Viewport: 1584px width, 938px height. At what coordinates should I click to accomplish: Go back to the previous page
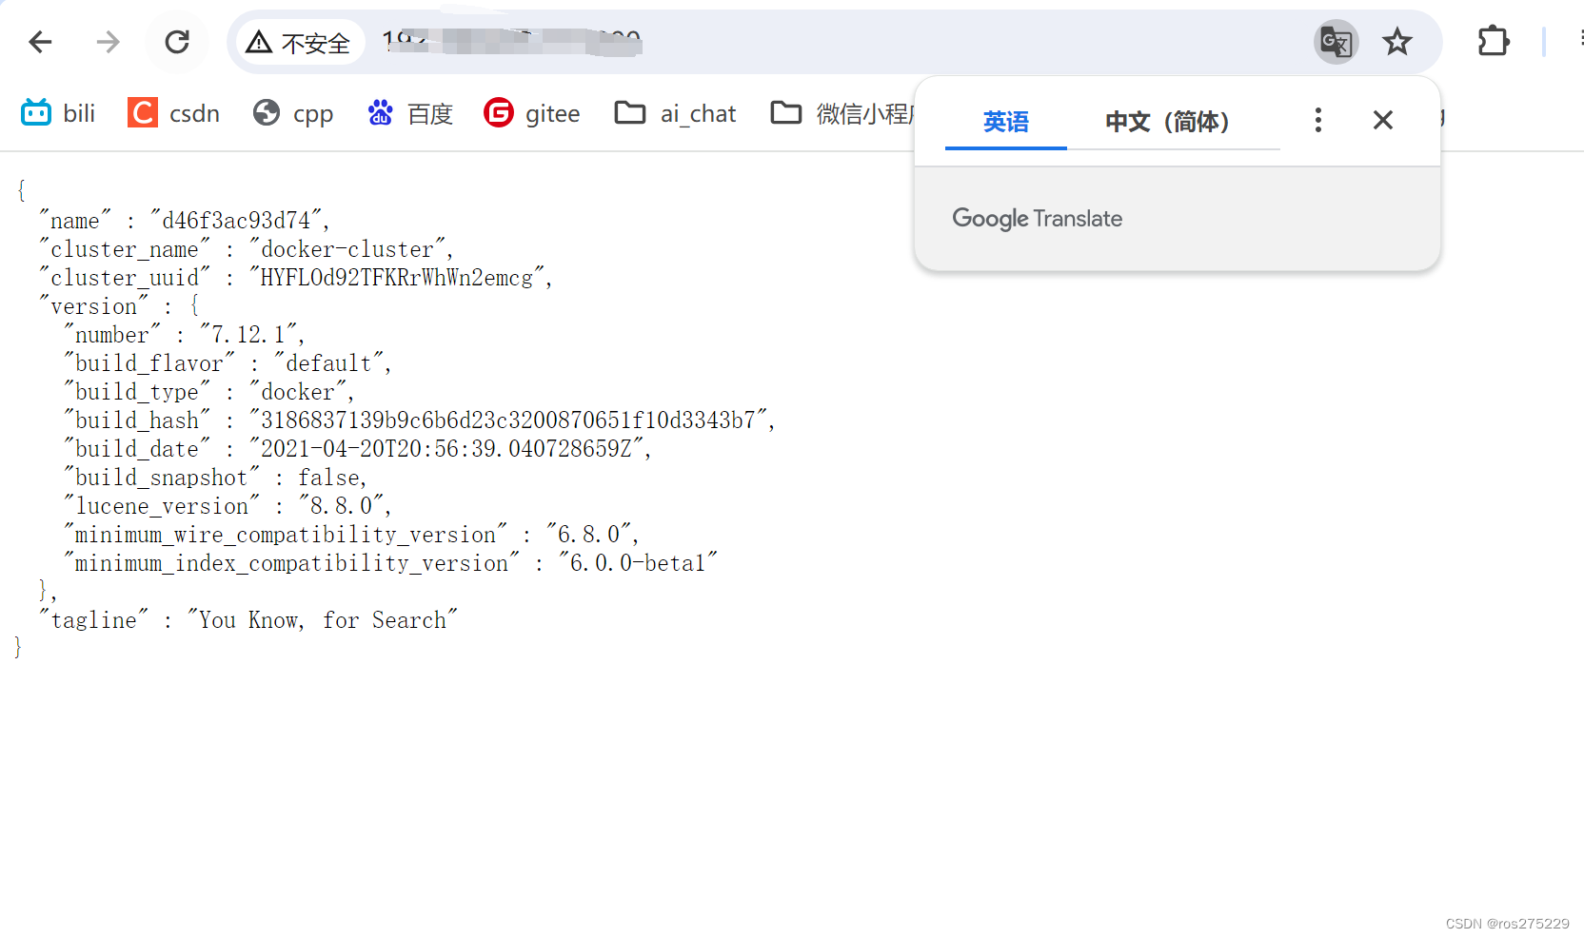(39, 42)
